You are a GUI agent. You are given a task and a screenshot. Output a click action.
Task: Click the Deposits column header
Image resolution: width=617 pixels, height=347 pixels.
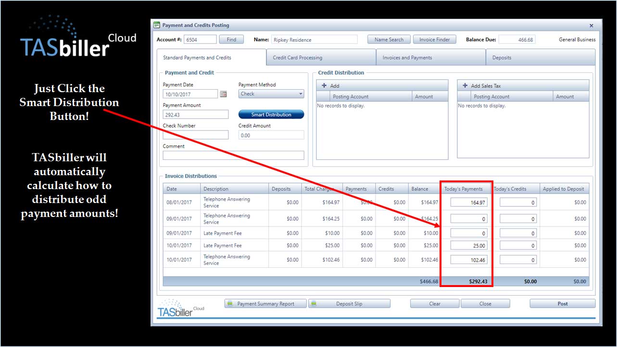point(284,189)
